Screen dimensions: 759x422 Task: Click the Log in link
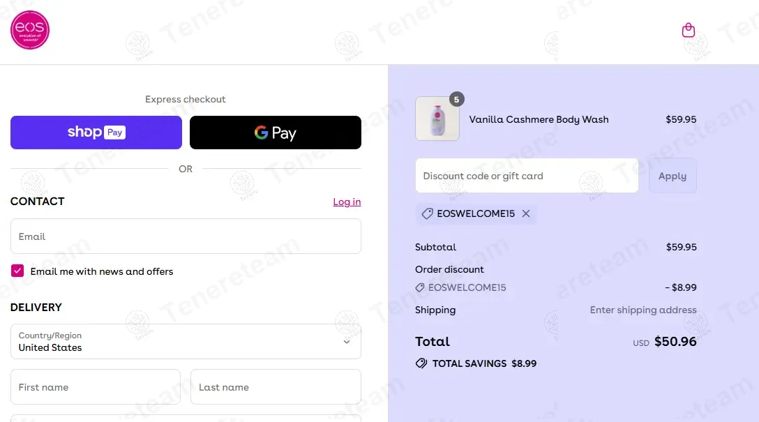pos(347,202)
